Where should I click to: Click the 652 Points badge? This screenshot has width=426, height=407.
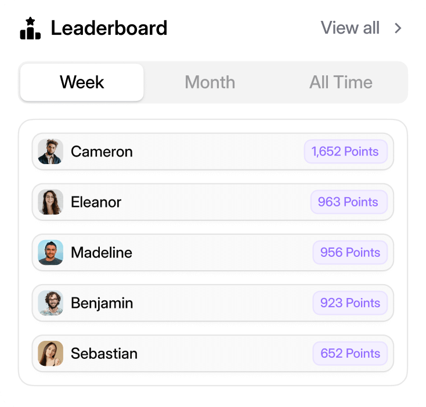click(350, 354)
